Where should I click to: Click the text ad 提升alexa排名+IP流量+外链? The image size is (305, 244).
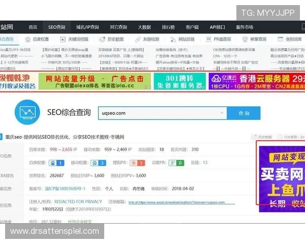point(177,62)
